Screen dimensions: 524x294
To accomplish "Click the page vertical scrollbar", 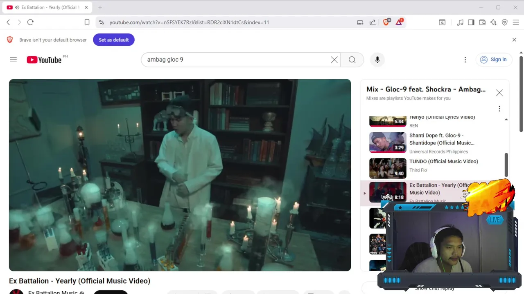I will [521, 94].
